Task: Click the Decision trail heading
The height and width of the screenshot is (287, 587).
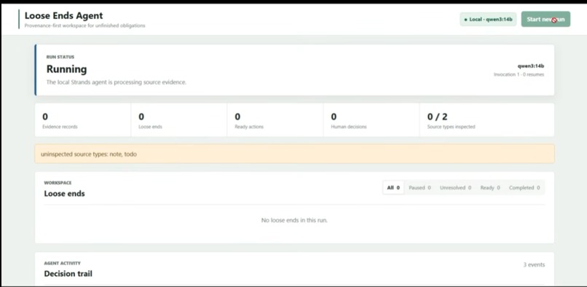Action: [x=68, y=274]
